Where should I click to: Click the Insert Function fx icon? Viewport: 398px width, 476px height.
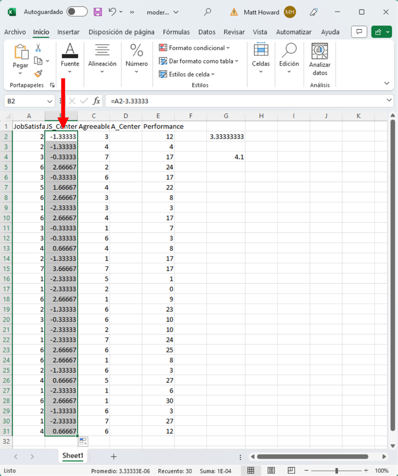96,101
